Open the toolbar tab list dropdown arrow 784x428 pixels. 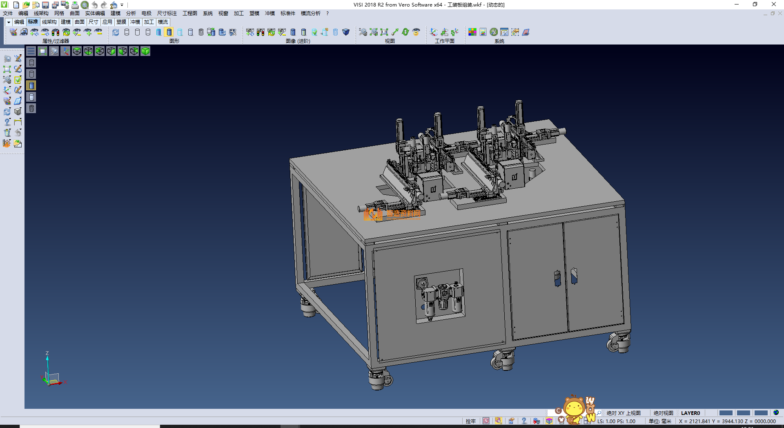click(x=9, y=22)
